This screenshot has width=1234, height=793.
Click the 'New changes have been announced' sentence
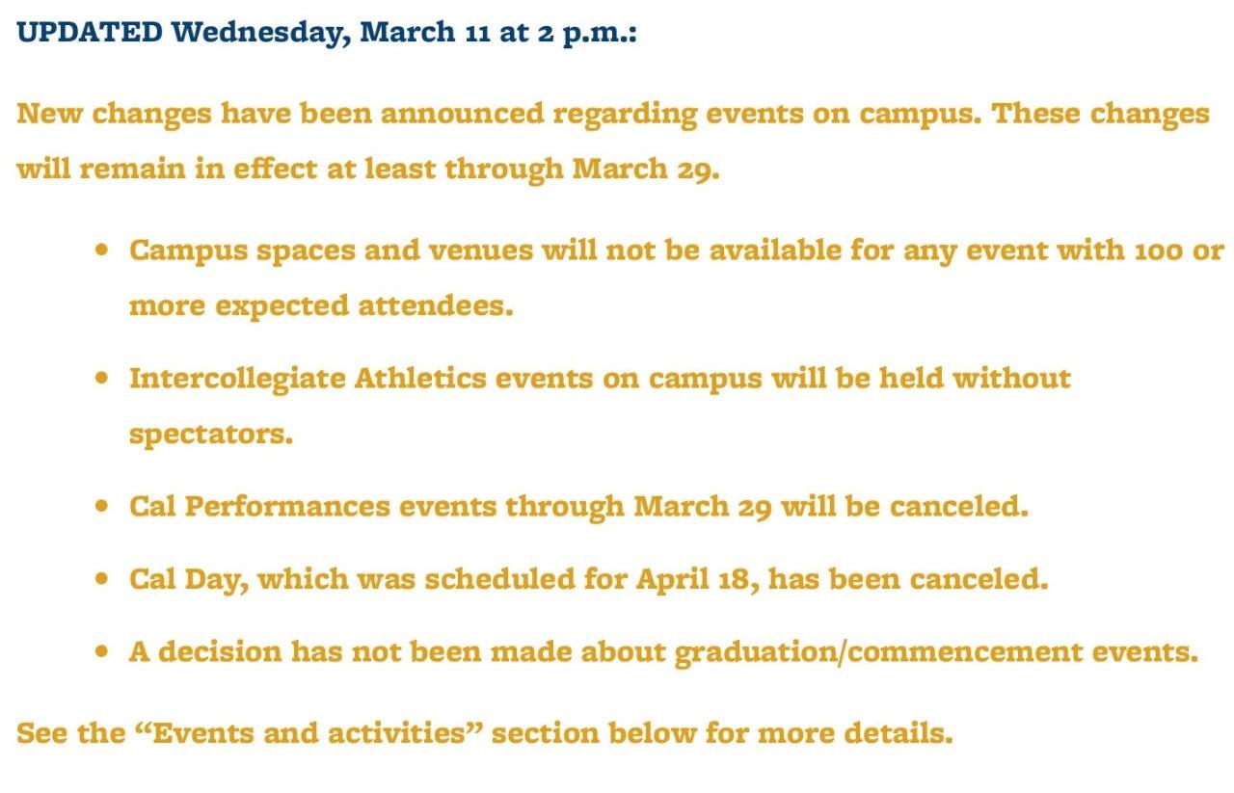[x=499, y=114]
